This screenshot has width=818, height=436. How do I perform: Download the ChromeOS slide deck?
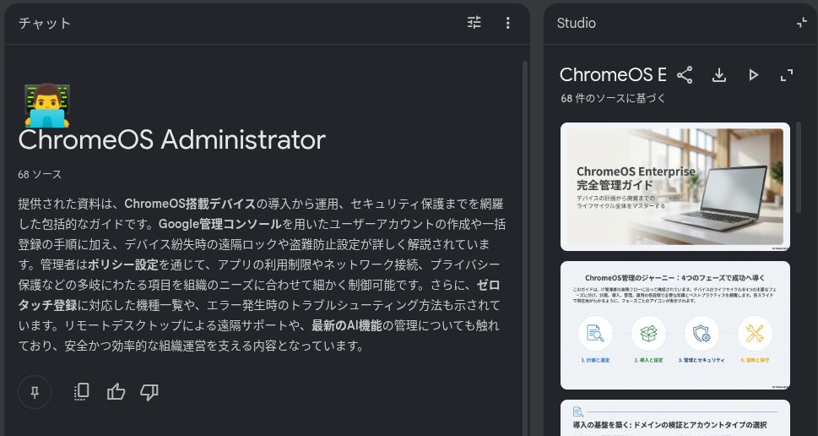(x=719, y=75)
